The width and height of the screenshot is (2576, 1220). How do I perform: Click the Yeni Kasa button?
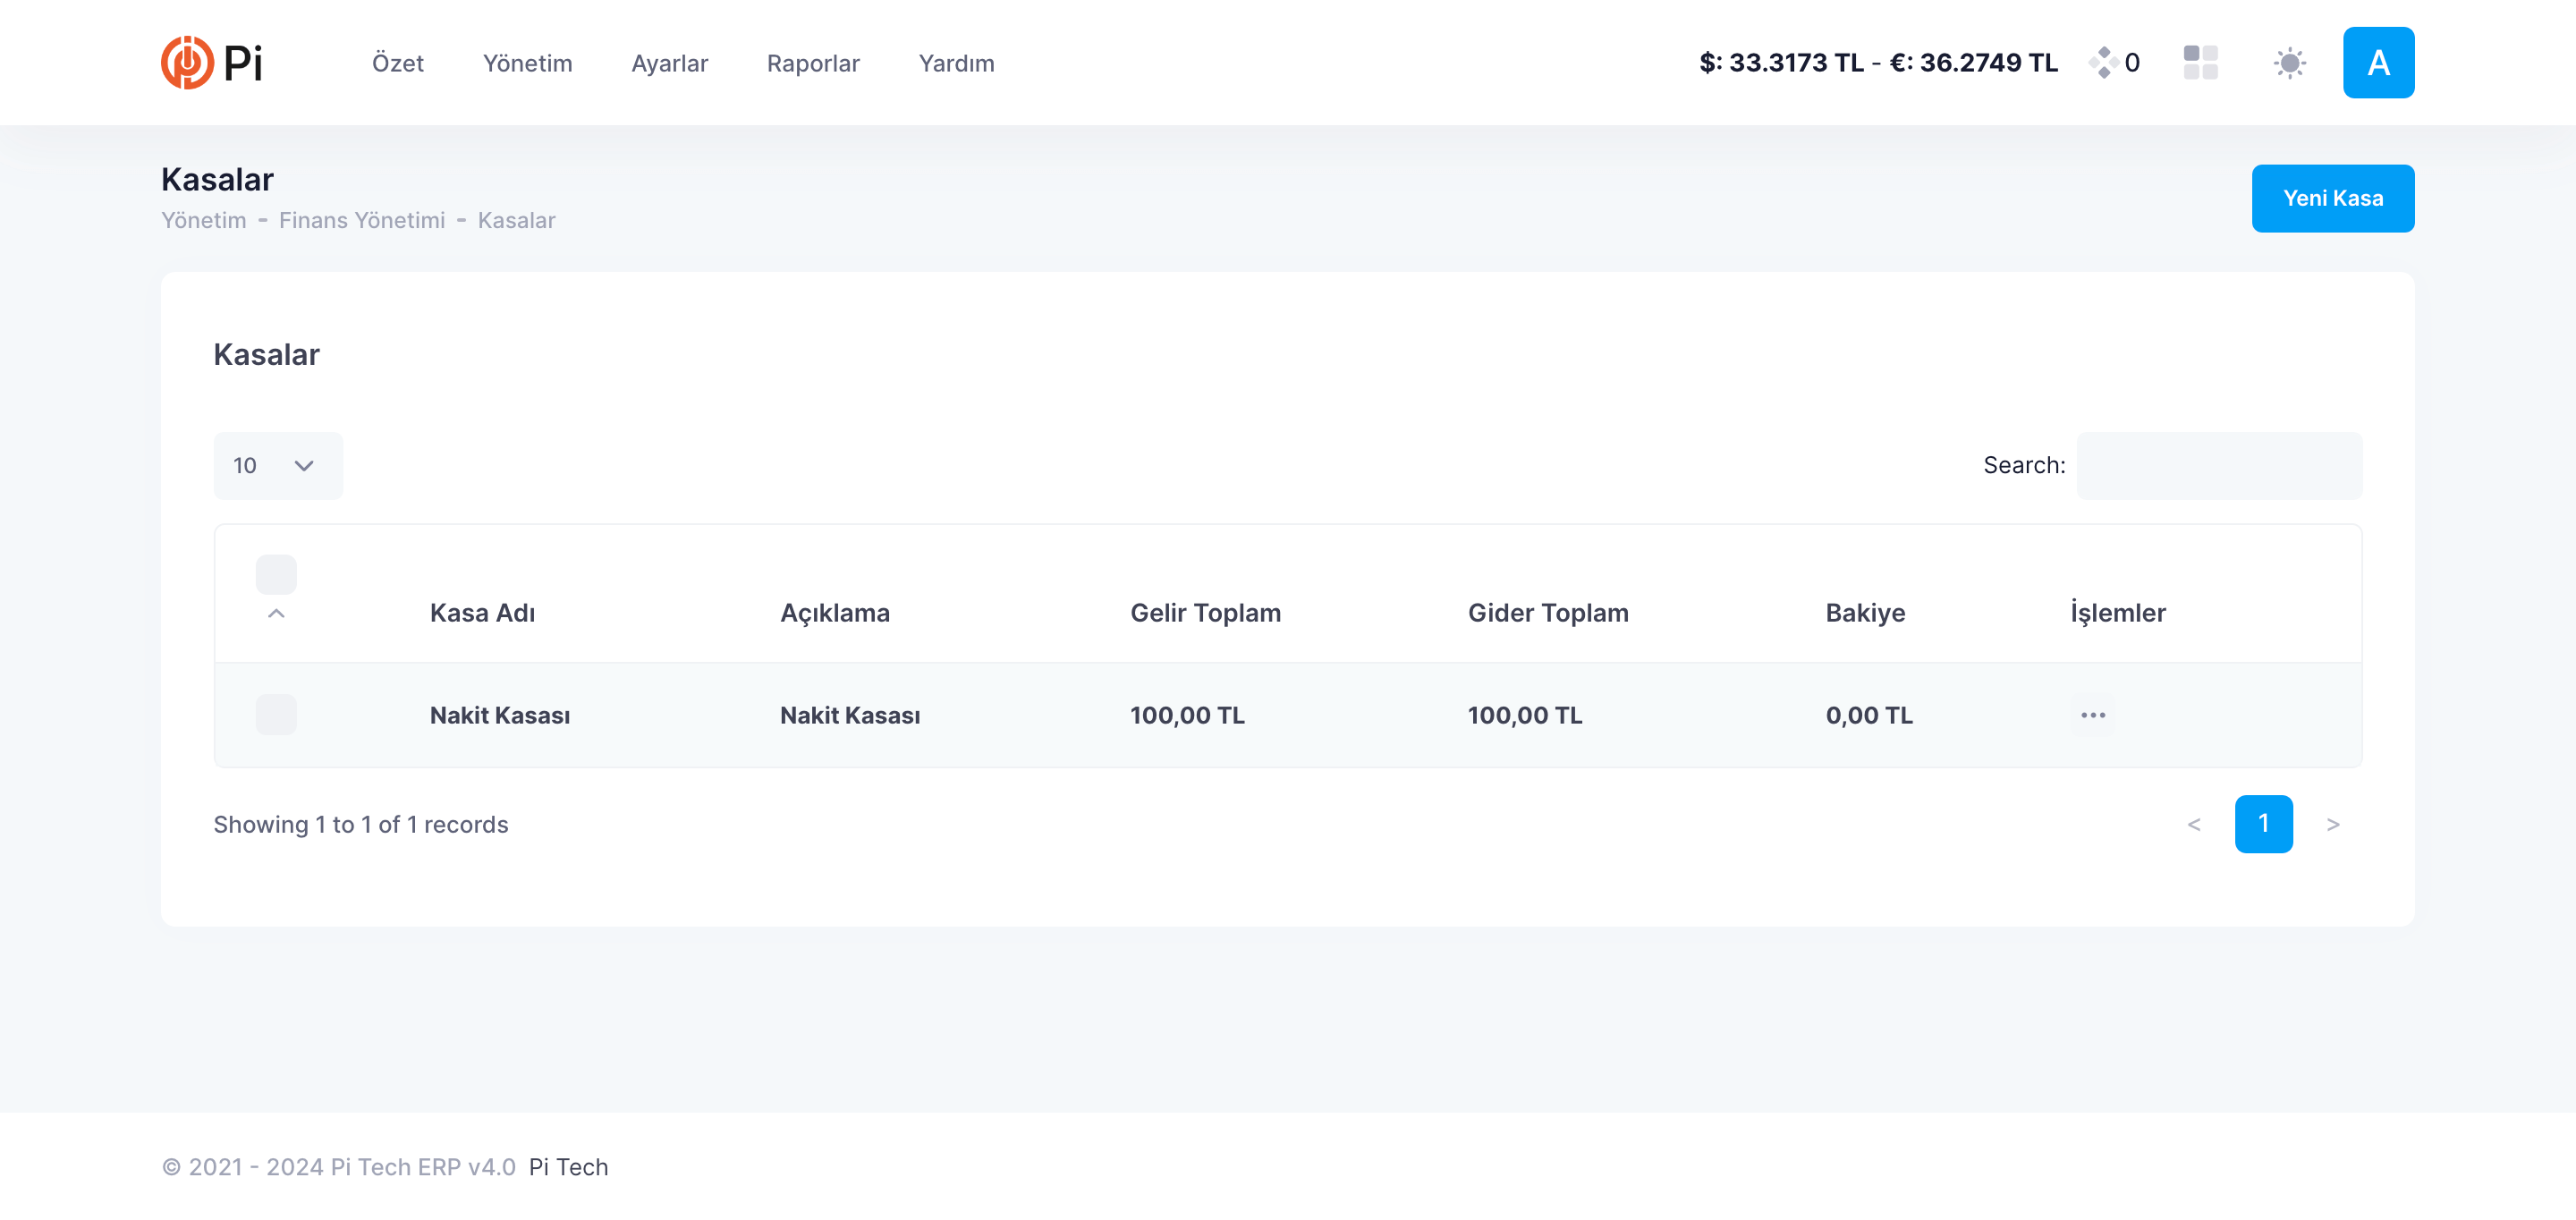(2332, 198)
